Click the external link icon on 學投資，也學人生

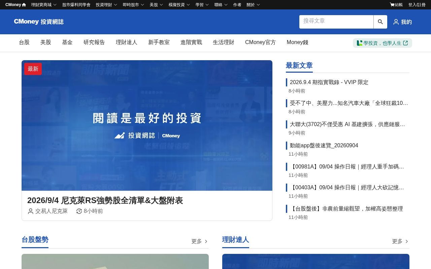[x=405, y=43]
